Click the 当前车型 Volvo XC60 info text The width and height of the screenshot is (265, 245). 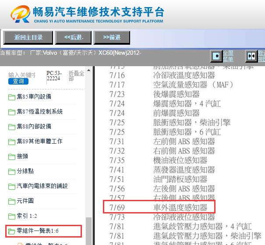(71, 53)
